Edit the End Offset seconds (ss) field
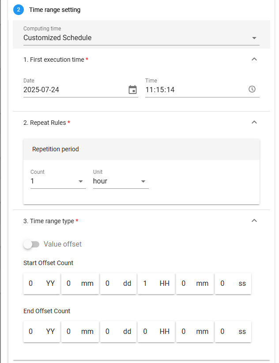 (x=227, y=331)
